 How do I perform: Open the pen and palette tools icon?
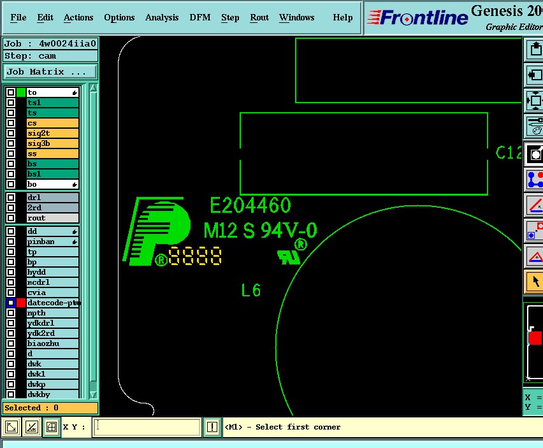(x=534, y=126)
